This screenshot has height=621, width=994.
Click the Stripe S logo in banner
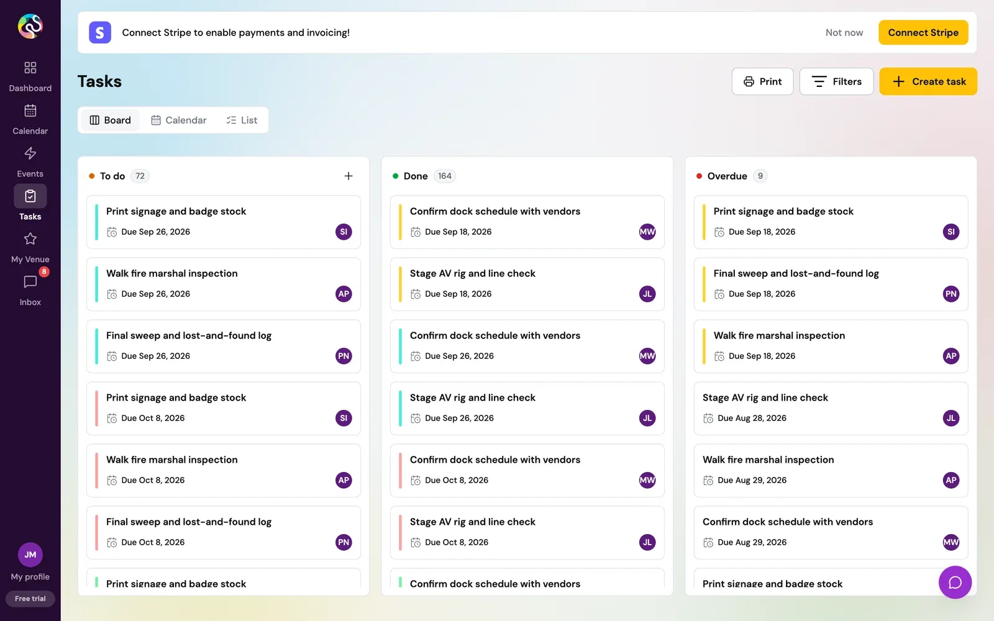pyautogui.click(x=100, y=32)
